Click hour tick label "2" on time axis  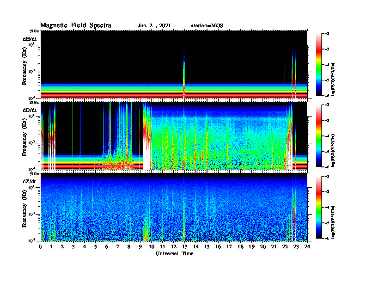pyautogui.click(x=62, y=246)
